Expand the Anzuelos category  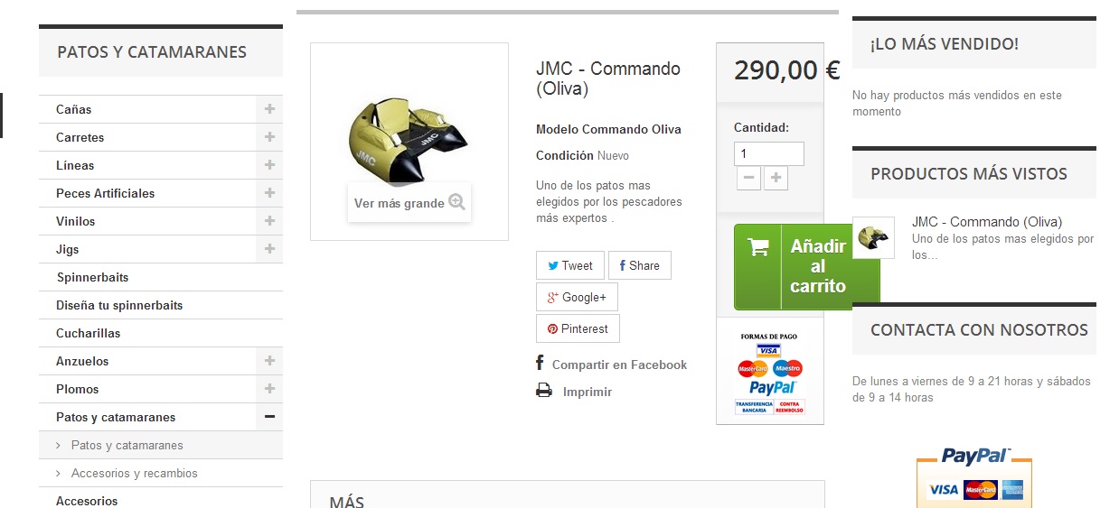click(x=269, y=361)
